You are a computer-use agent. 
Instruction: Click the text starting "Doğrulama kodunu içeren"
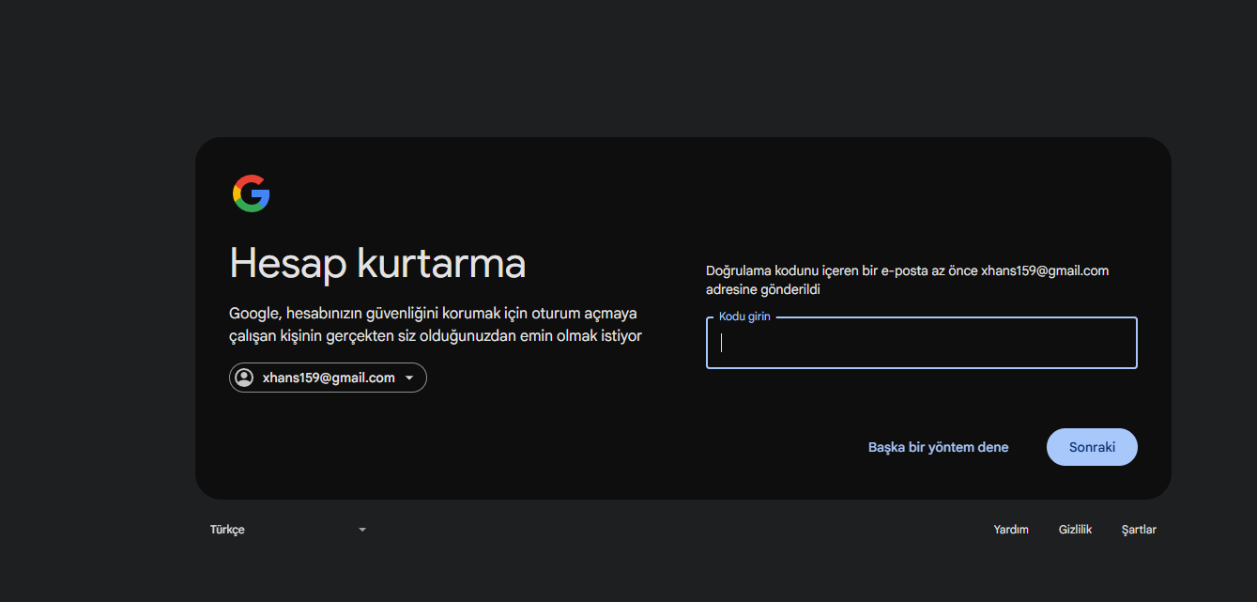coord(907,280)
